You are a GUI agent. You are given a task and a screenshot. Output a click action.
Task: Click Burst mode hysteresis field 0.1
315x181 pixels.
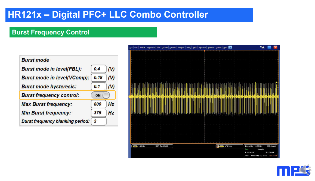(x=99, y=87)
